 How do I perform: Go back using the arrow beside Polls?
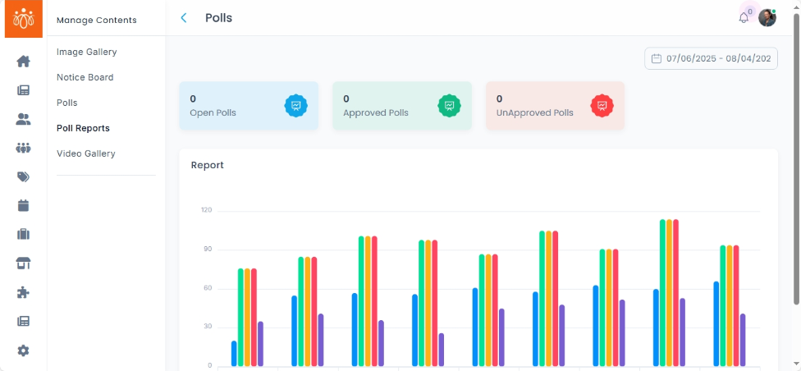pos(184,18)
